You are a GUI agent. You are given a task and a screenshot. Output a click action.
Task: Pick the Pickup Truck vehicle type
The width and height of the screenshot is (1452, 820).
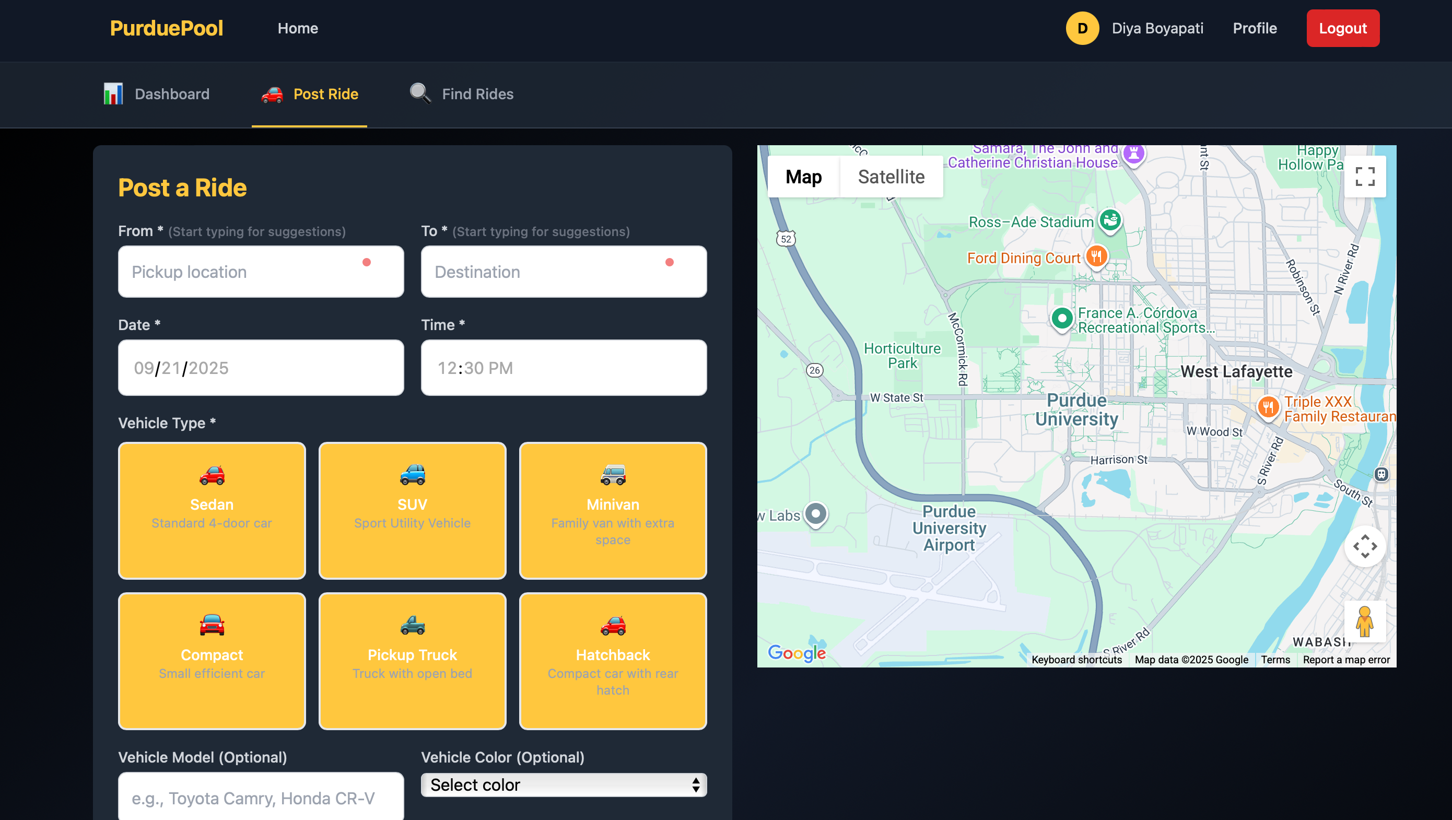pyautogui.click(x=412, y=661)
